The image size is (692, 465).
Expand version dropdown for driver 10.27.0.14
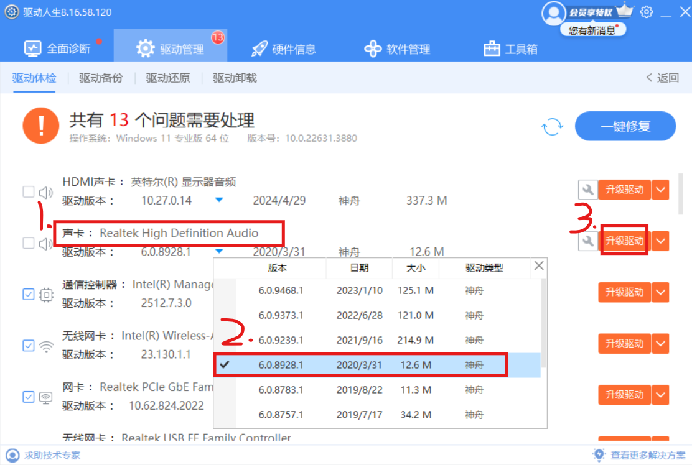click(219, 200)
